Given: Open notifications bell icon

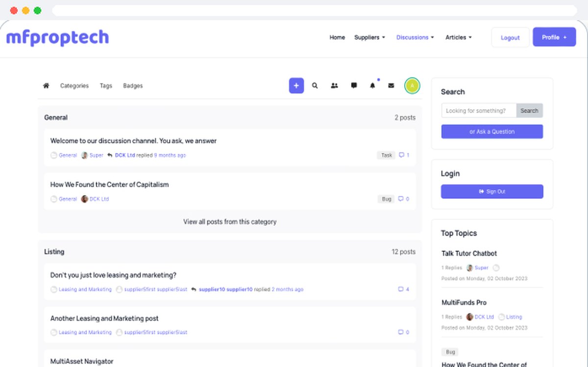Looking at the screenshot, I should click(372, 86).
